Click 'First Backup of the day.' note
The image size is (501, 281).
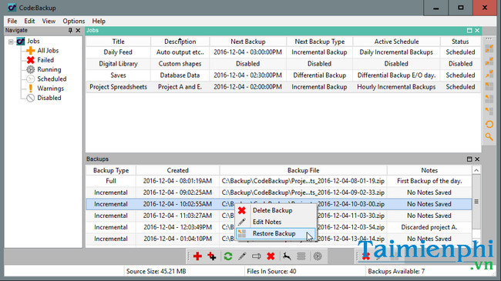[x=429, y=181]
